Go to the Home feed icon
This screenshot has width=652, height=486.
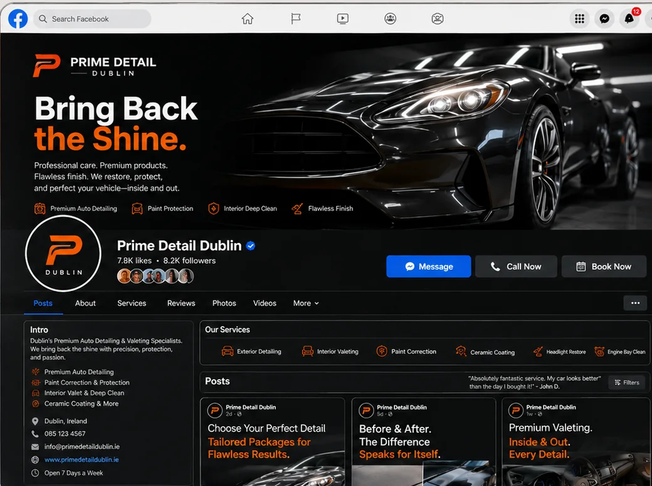pos(248,19)
